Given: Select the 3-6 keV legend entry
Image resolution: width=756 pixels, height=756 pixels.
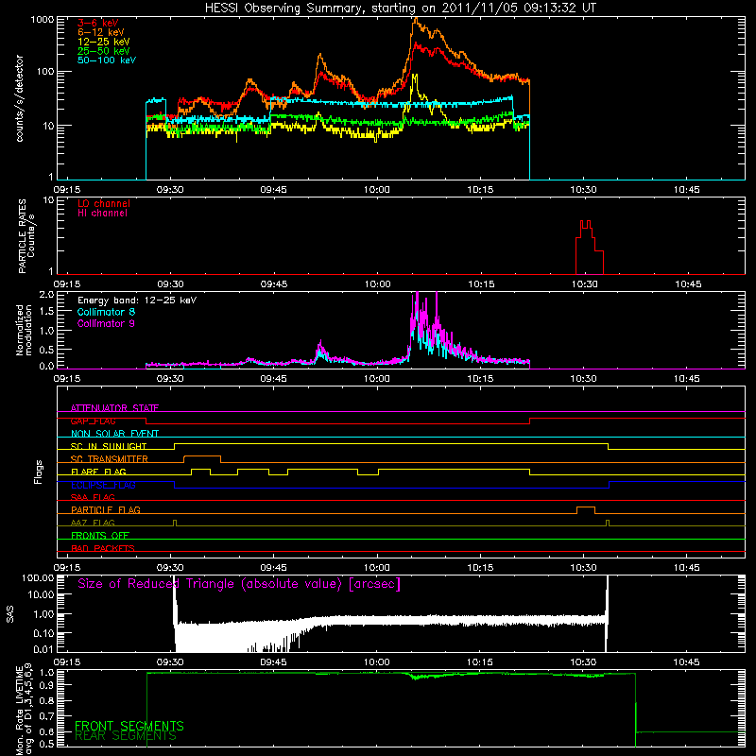Looking at the screenshot, I should pos(98,23).
